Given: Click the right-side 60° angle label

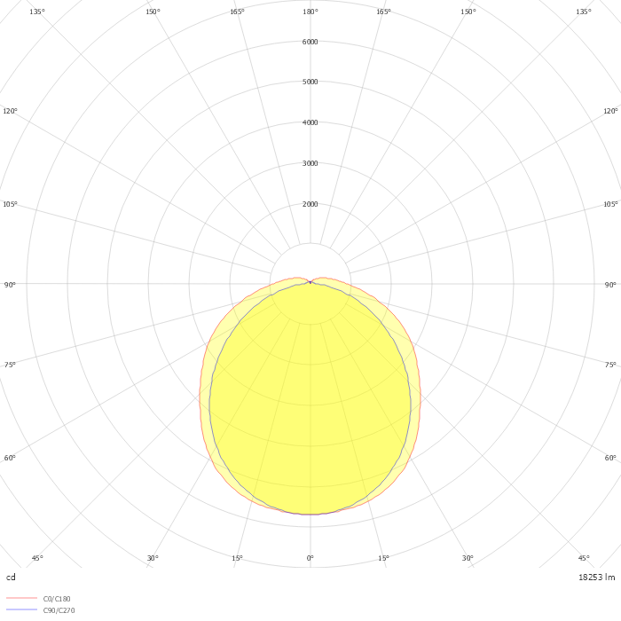Looking at the screenshot, I should point(610,458).
